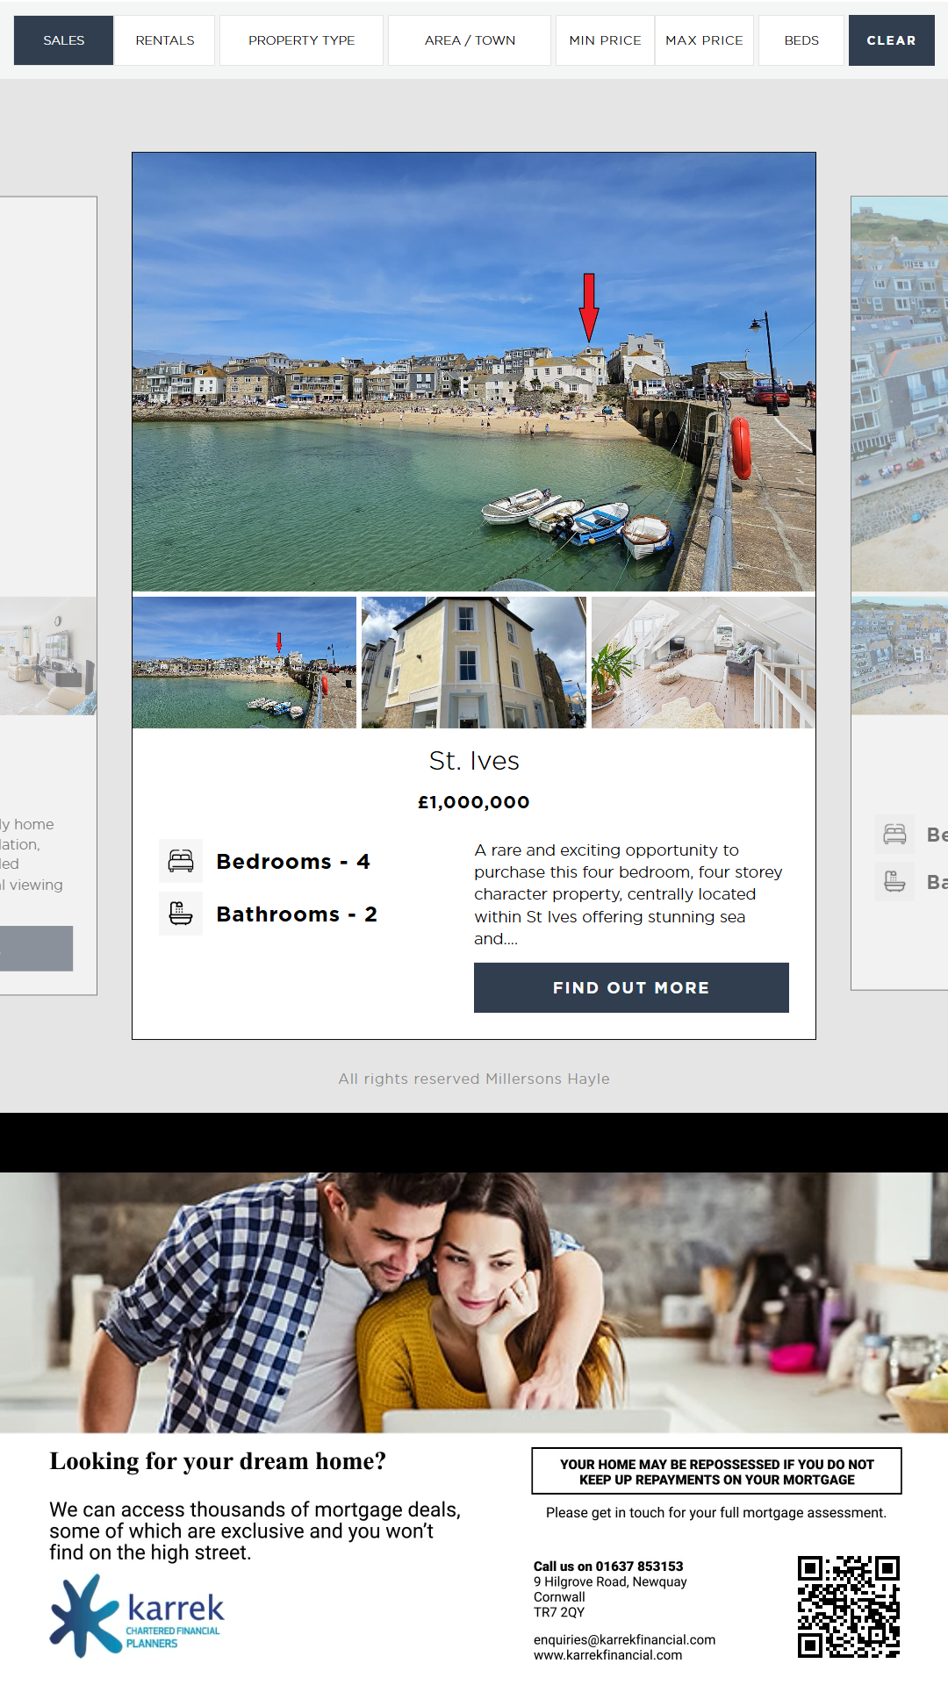The image size is (948, 1685).
Task: Expand the Beds filter
Action: pyautogui.click(x=801, y=40)
